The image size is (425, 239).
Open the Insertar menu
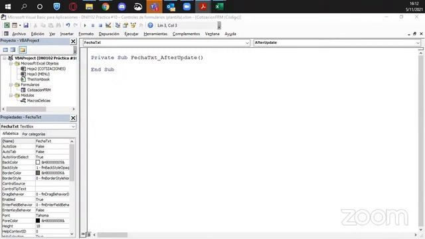pos(66,34)
